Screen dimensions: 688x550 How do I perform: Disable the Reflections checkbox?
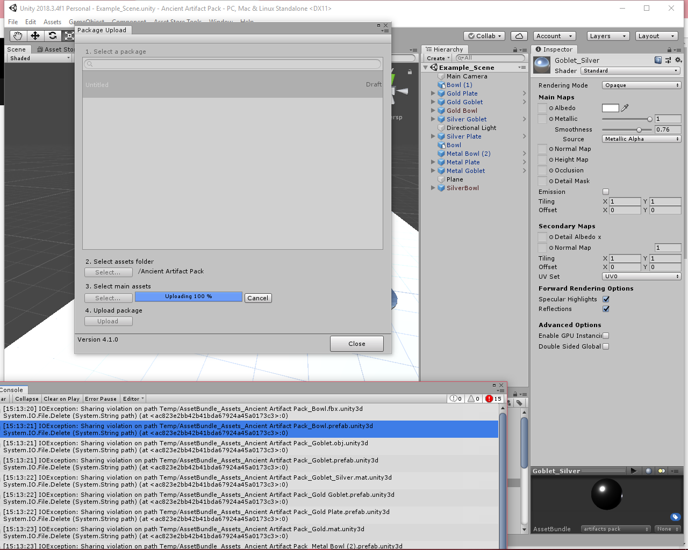point(606,309)
